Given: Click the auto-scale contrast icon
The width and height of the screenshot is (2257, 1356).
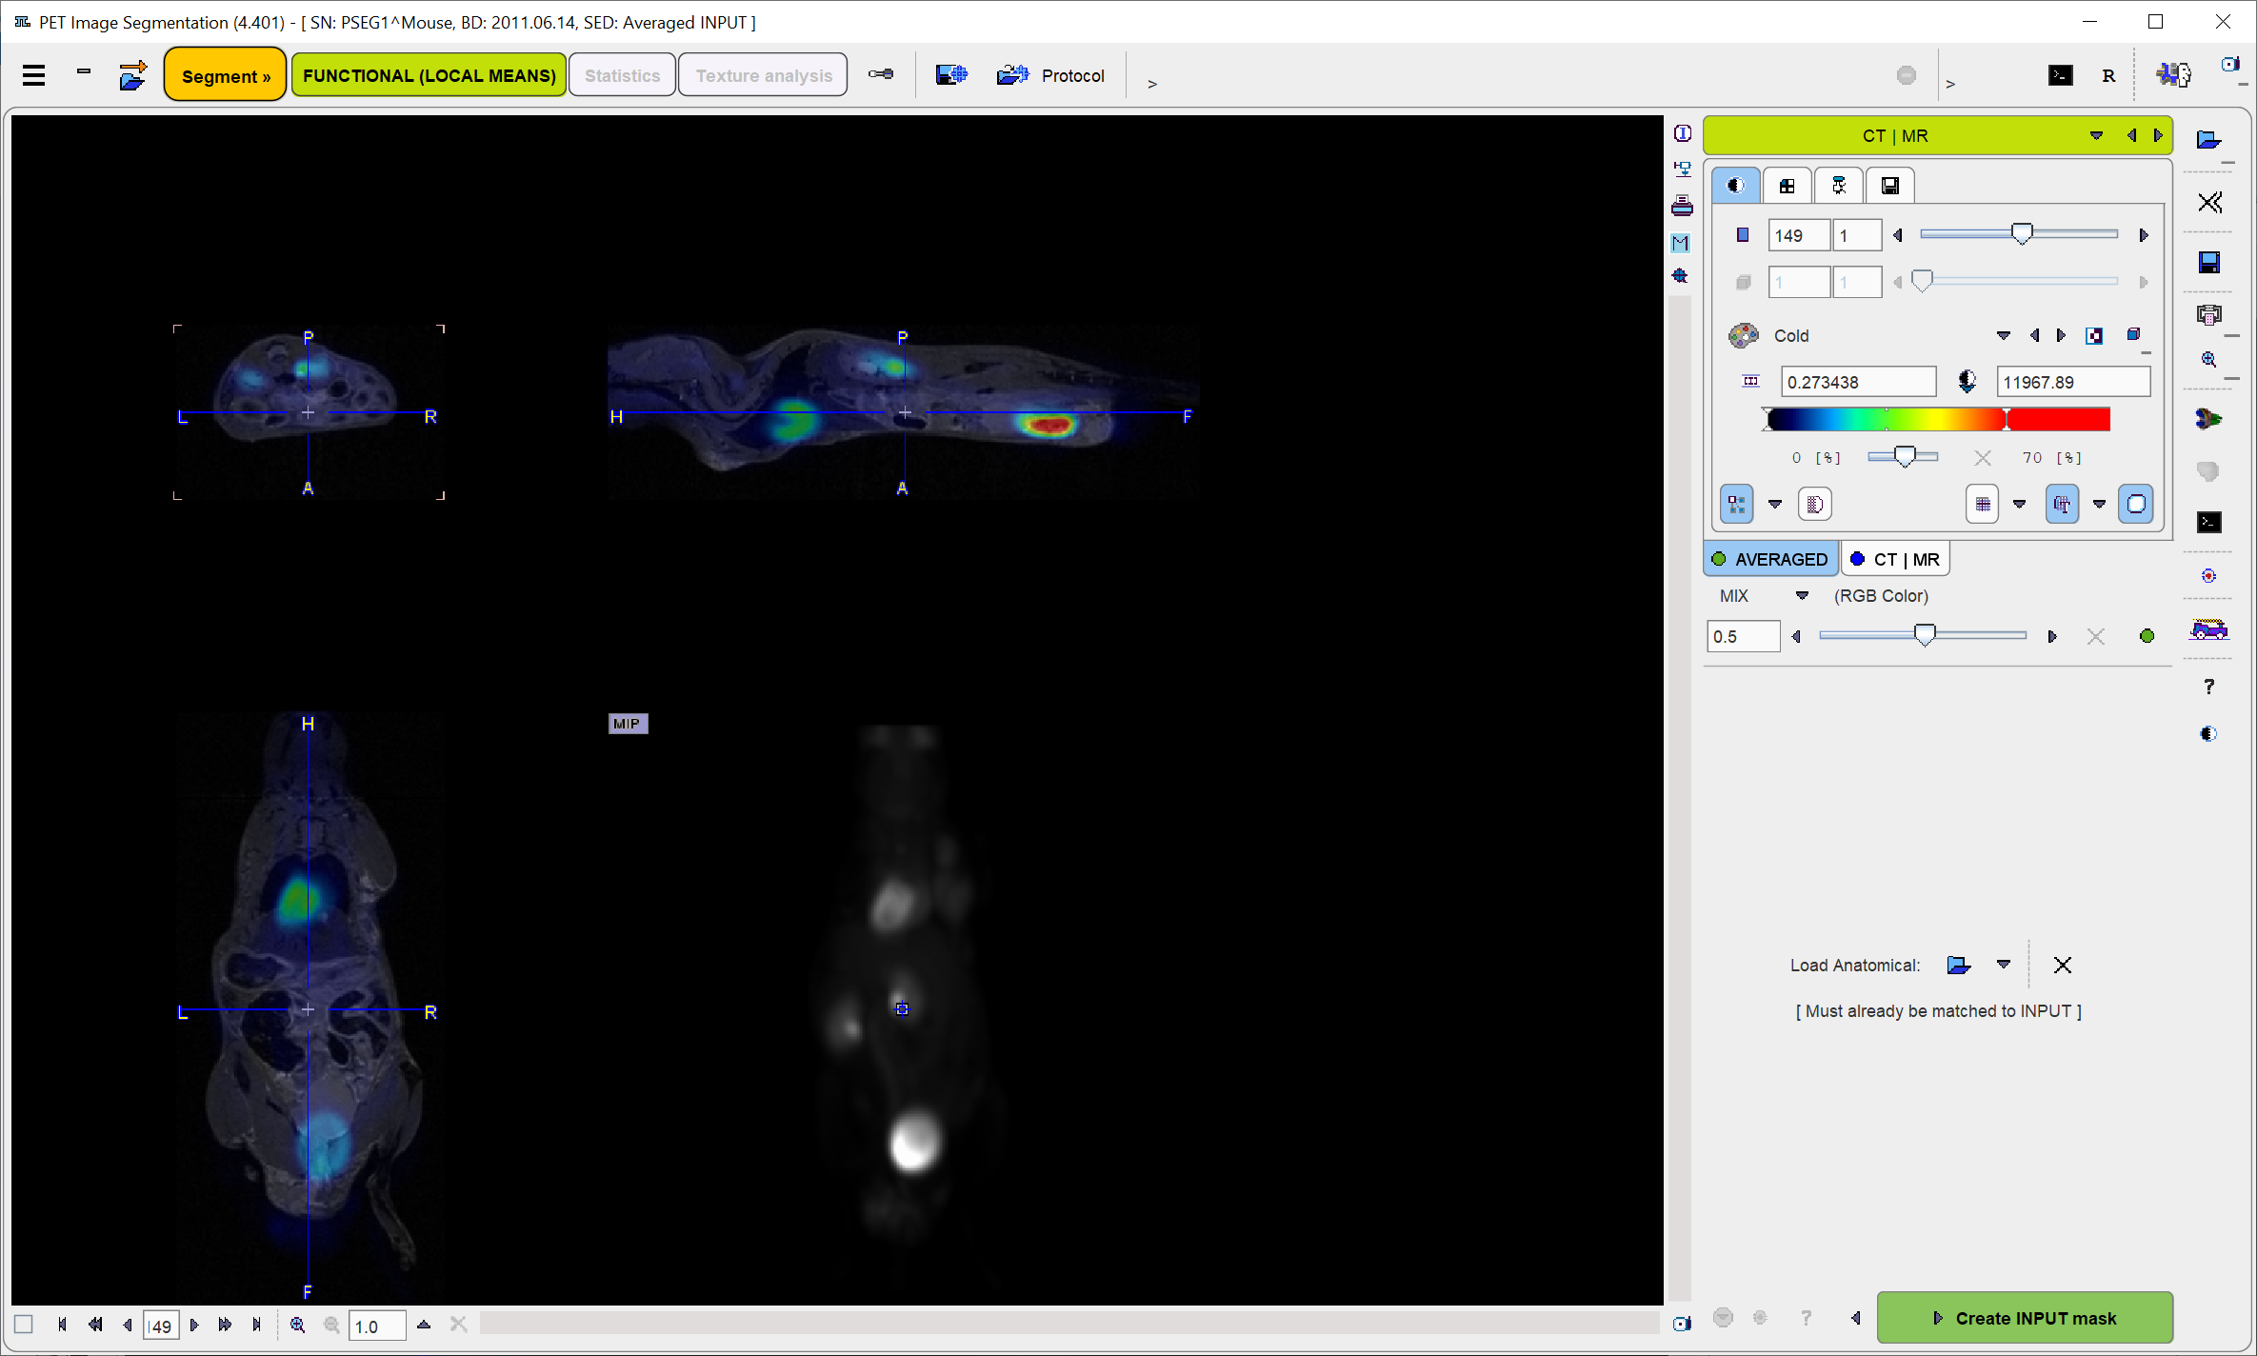Looking at the screenshot, I should (x=1967, y=382).
